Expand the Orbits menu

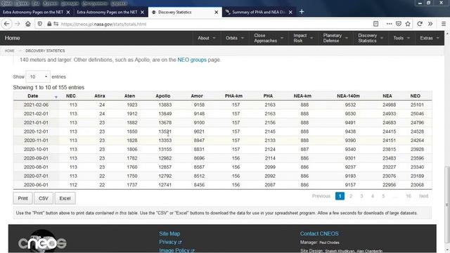[x=234, y=38]
